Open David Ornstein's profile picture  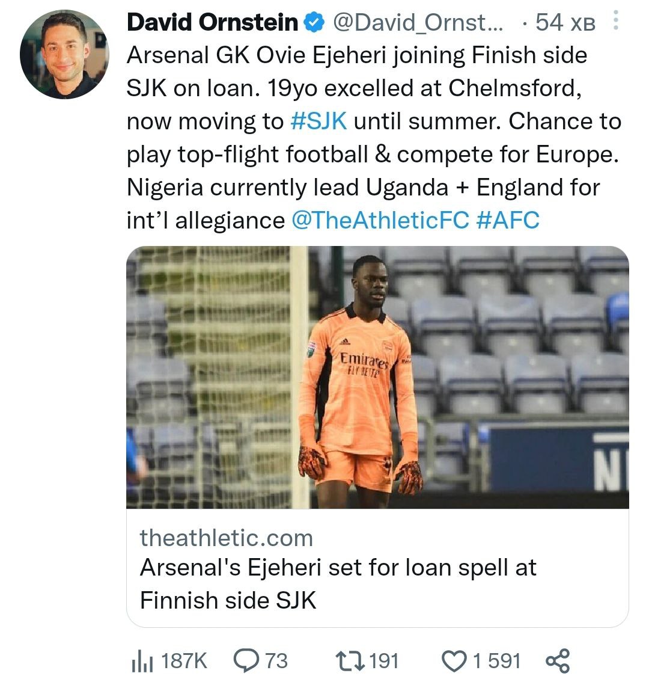click(x=64, y=54)
